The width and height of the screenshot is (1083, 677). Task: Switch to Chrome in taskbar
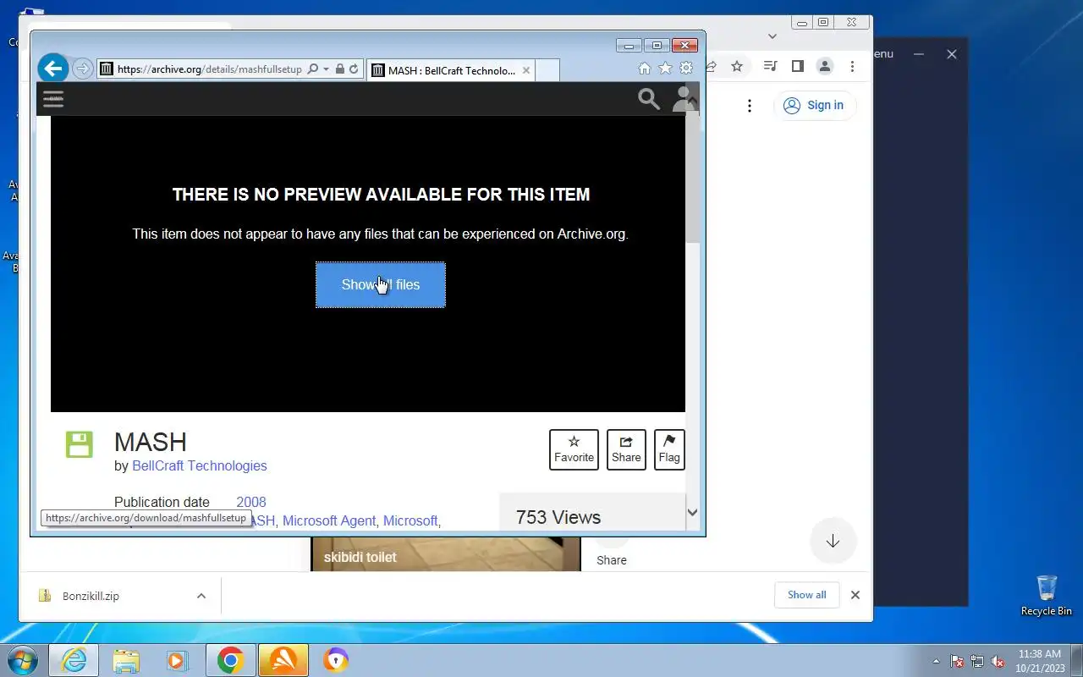tap(230, 660)
